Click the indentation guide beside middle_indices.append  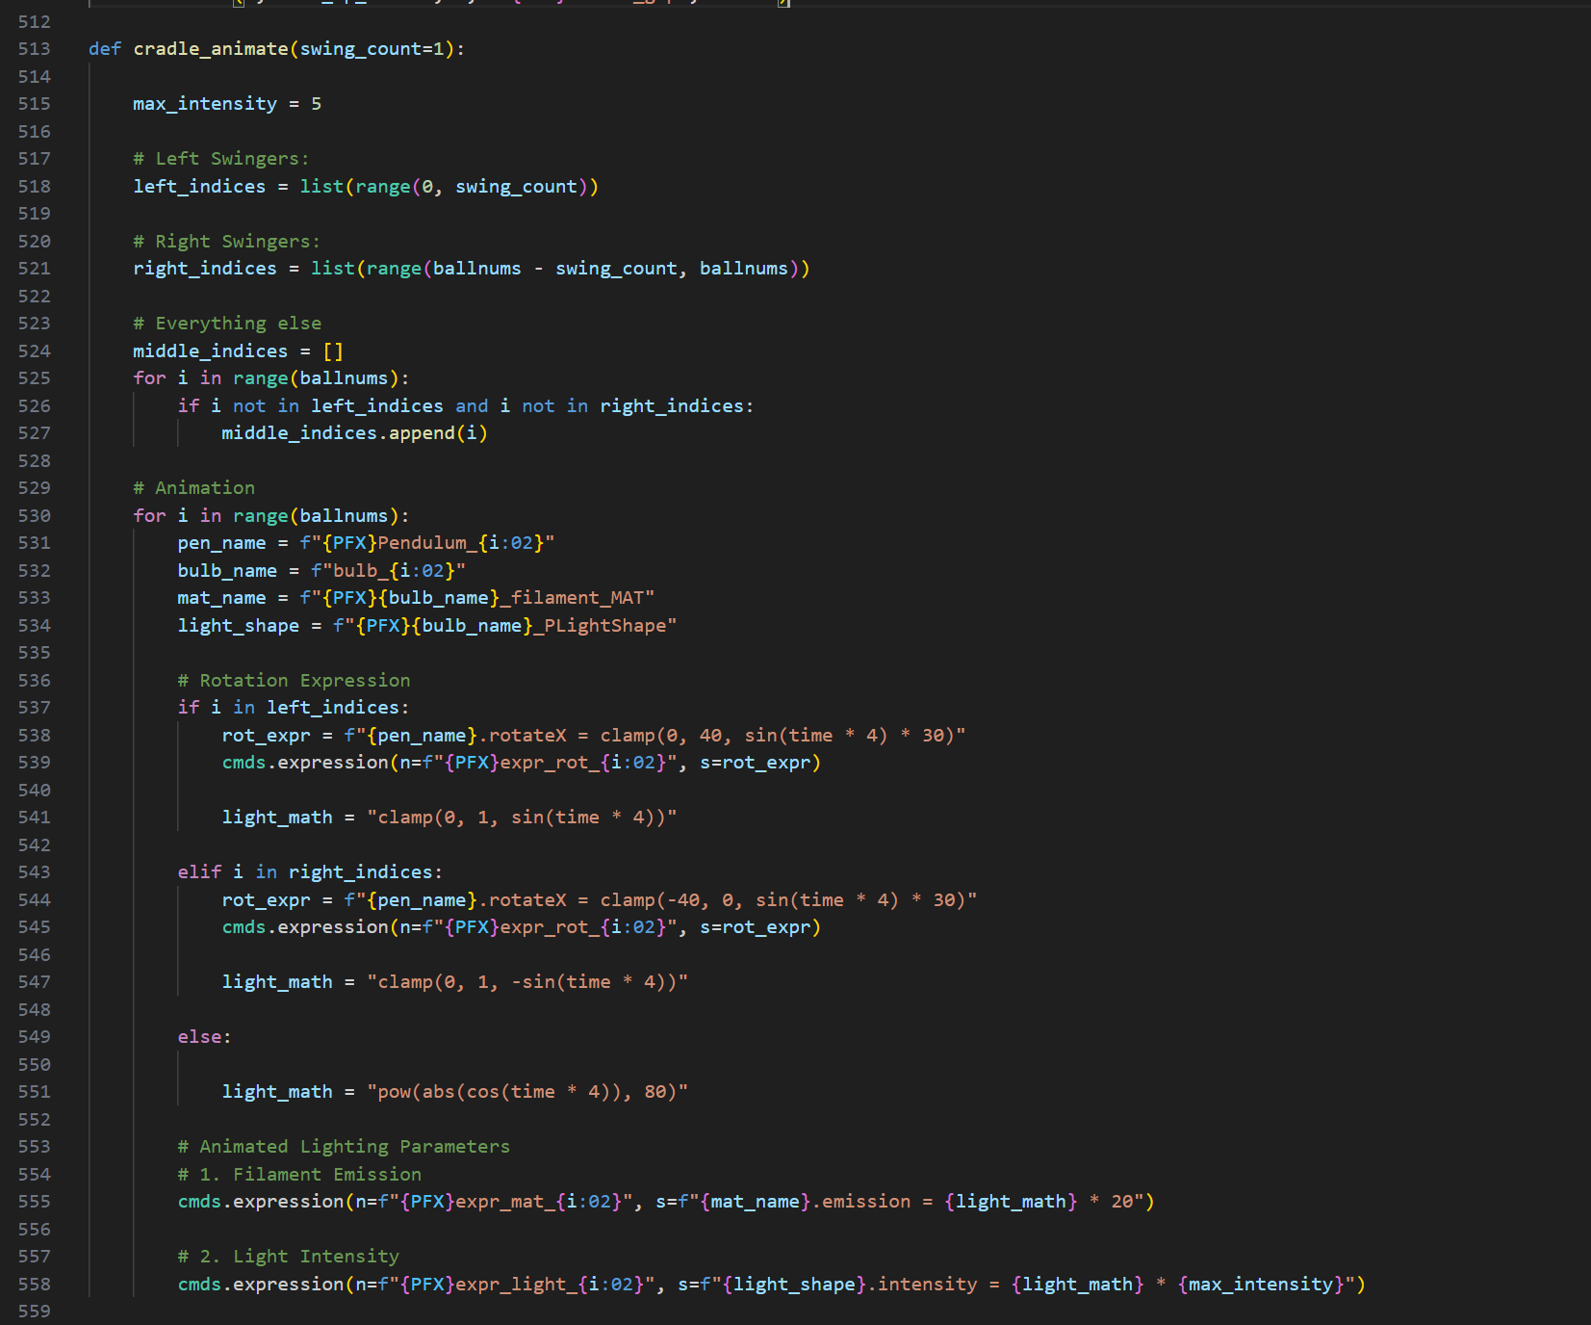pos(178,432)
